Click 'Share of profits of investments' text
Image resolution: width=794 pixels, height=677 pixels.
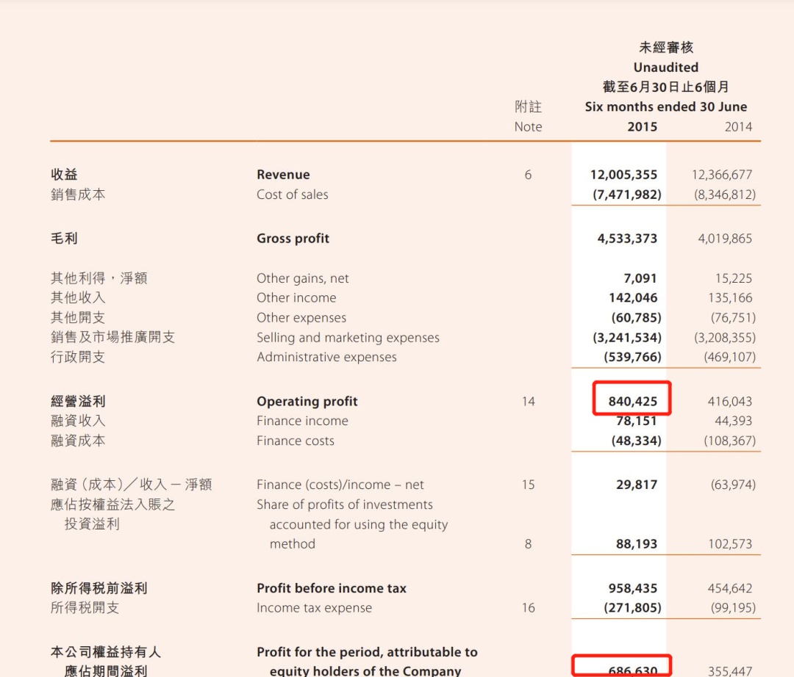coord(344,504)
